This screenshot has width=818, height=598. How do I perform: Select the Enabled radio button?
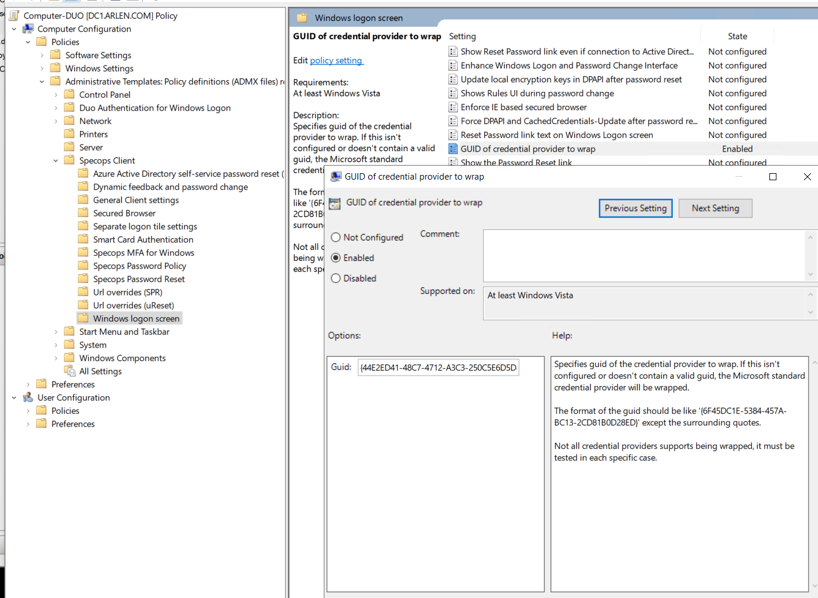coord(336,257)
